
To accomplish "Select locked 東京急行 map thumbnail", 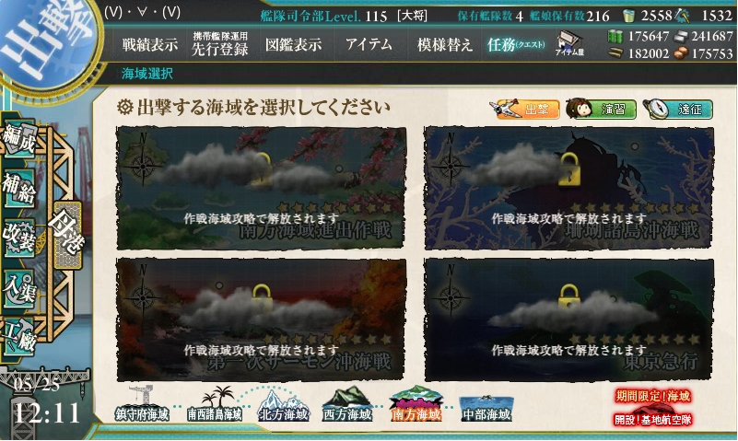I will coord(569,319).
